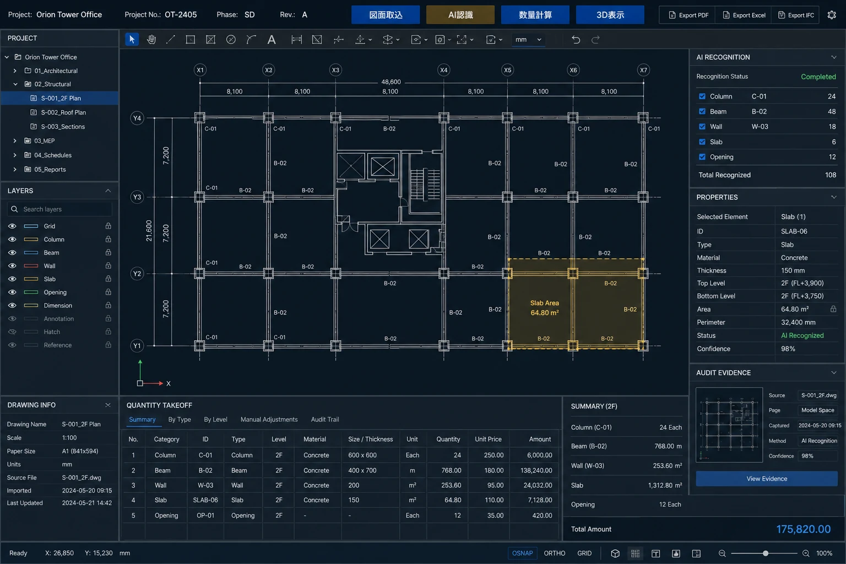Show the Hatch layer
This screenshot has width=846, height=564.
tap(12, 332)
